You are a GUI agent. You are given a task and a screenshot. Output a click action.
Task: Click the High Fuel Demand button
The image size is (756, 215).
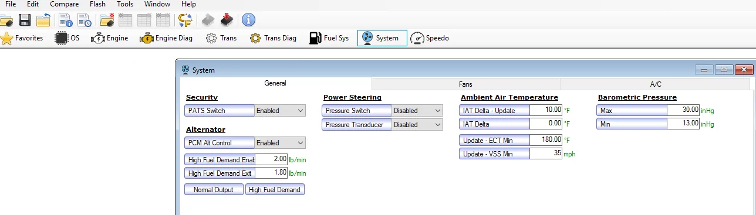click(275, 189)
